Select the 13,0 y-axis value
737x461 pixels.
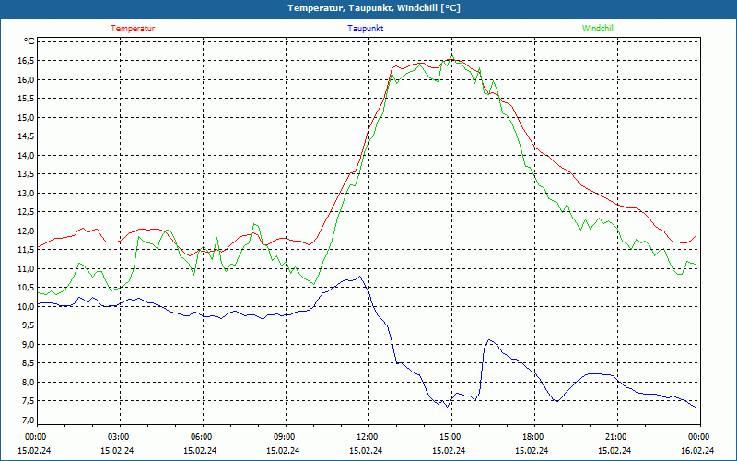pyautogui.click(x=26, y=194)
